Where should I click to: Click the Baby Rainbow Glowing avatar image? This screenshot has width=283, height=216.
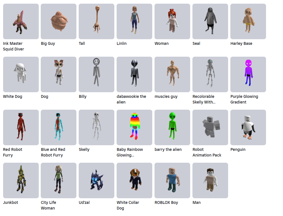click(x=134, y=127)
